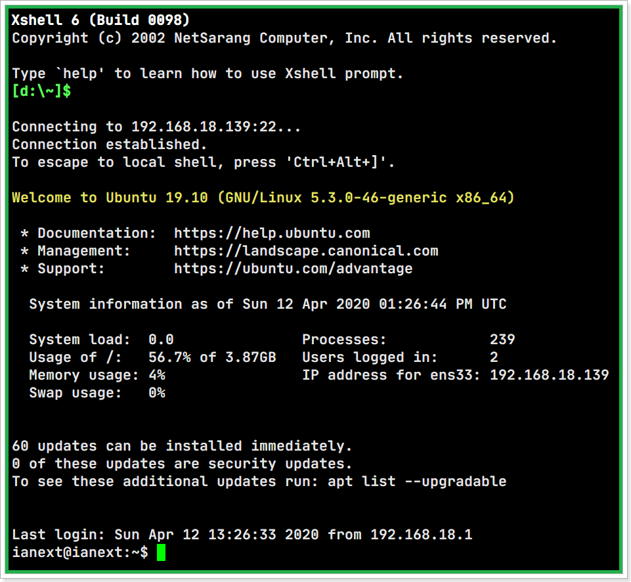This screenshot has width=631, height=582.
Task: Click the 60 updates can be installed line
Action: point(182,446)
